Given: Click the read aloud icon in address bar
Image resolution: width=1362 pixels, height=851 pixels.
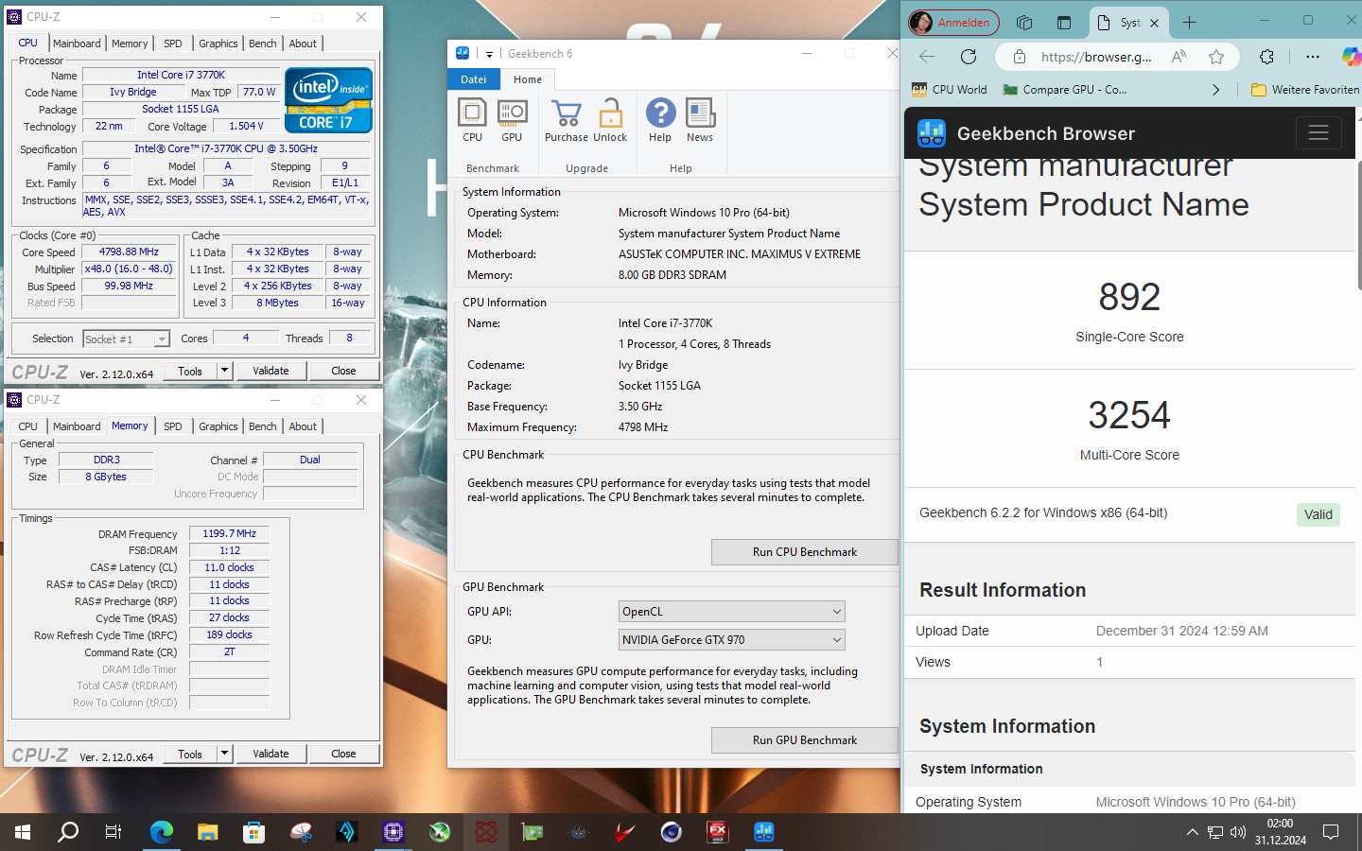Looking at the screenshot, I should click(1179, 57).
